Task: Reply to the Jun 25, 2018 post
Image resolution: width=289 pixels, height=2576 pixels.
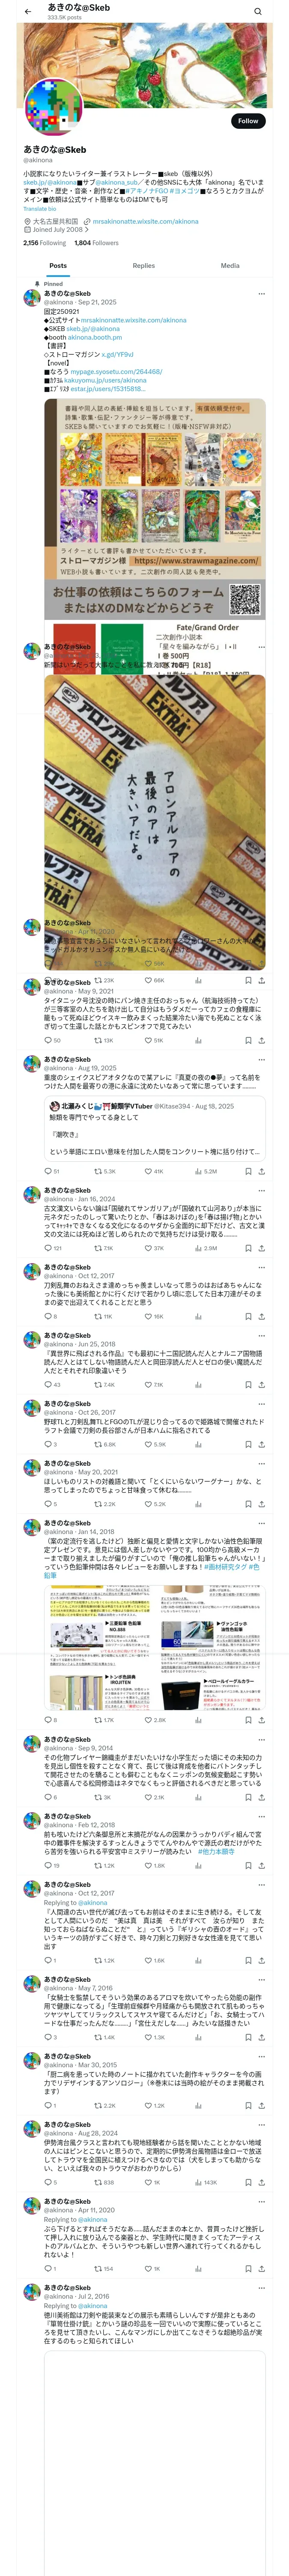Action: [47, 1385]
